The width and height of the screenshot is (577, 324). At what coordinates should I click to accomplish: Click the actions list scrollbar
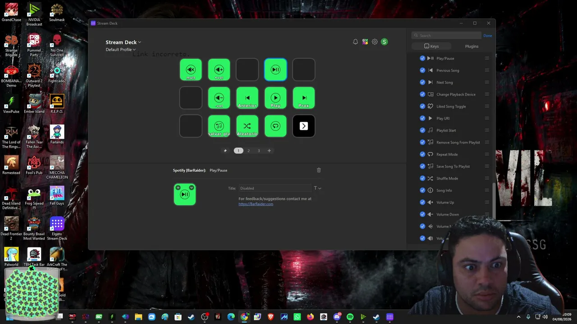click(x=494, y=200)
